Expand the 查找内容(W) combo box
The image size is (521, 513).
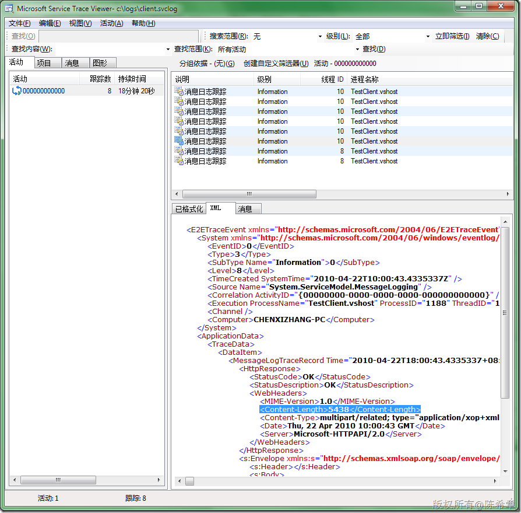click(x=168, y=49)
